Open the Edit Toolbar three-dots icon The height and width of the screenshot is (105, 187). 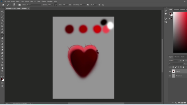[2, 74]
